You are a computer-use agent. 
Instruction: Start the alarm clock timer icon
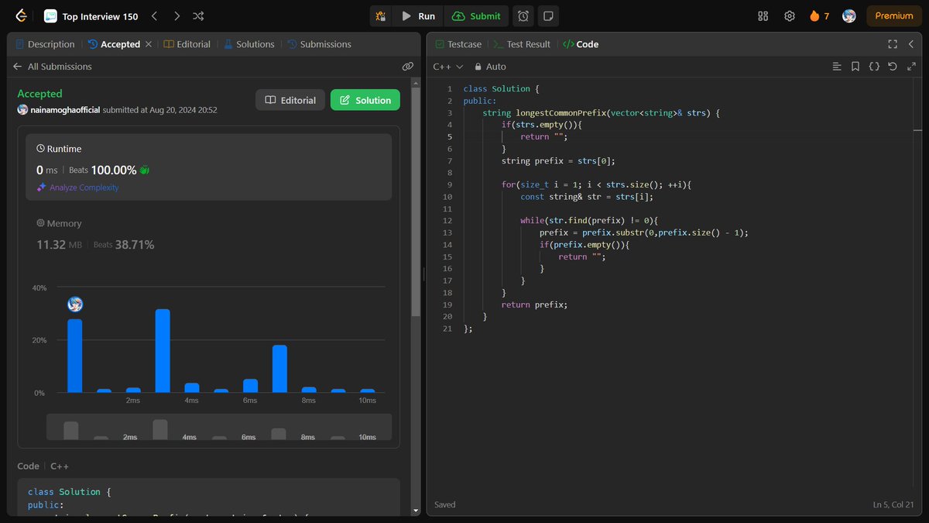(524, 15)
